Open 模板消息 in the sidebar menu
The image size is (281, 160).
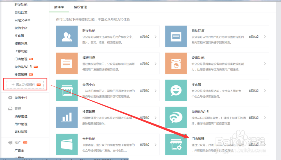point(21,44)
